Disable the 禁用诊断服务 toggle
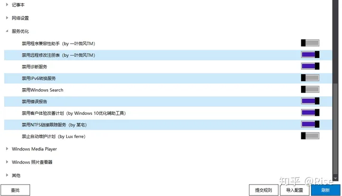 tap(310, 66)
